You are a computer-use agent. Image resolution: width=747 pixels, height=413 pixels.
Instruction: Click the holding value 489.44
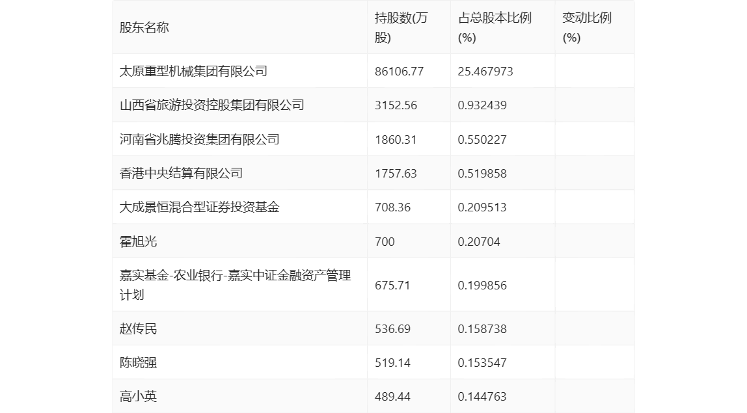(x=392, y=396)
